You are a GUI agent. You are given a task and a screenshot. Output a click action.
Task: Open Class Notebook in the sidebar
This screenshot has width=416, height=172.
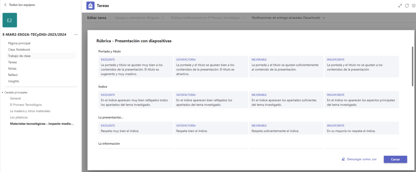click(x=19, y=49)
